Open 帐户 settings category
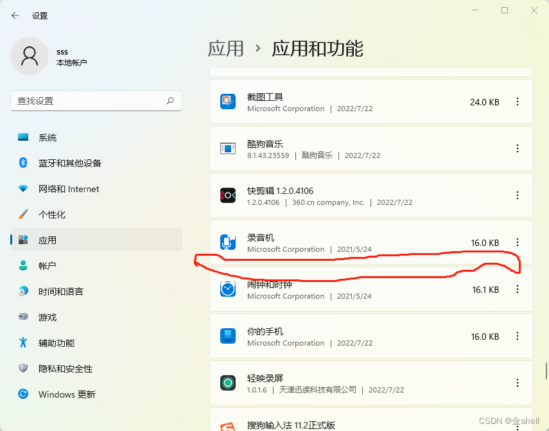 click(x=96, y=266)
